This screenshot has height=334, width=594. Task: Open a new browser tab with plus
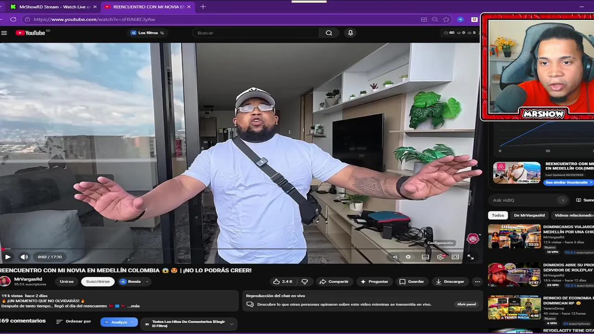pos(203,6)
